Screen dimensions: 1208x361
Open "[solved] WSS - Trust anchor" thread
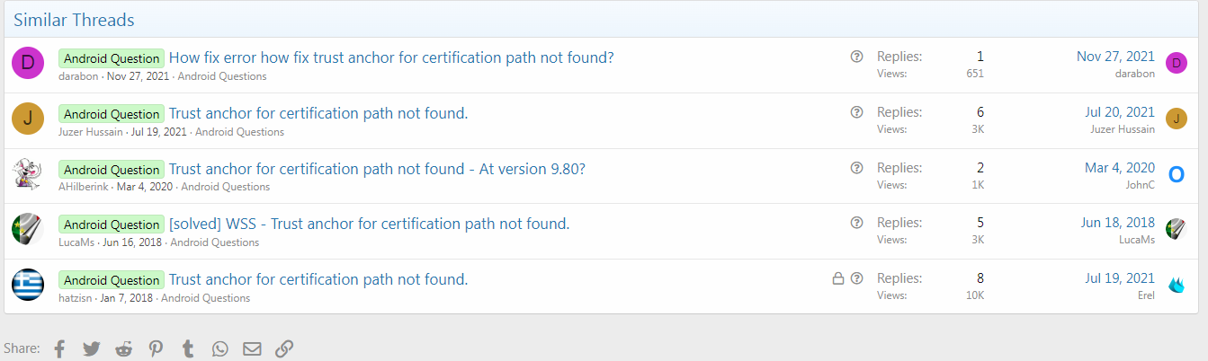point(369,224)
